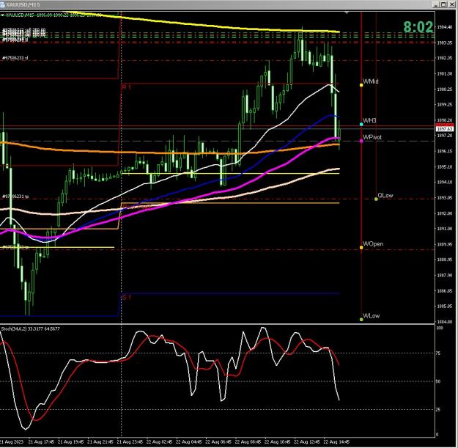Click the 1891.00 price scale value
Image resolution: width=458 pixels, height=448 pixels.
[445, 229]
